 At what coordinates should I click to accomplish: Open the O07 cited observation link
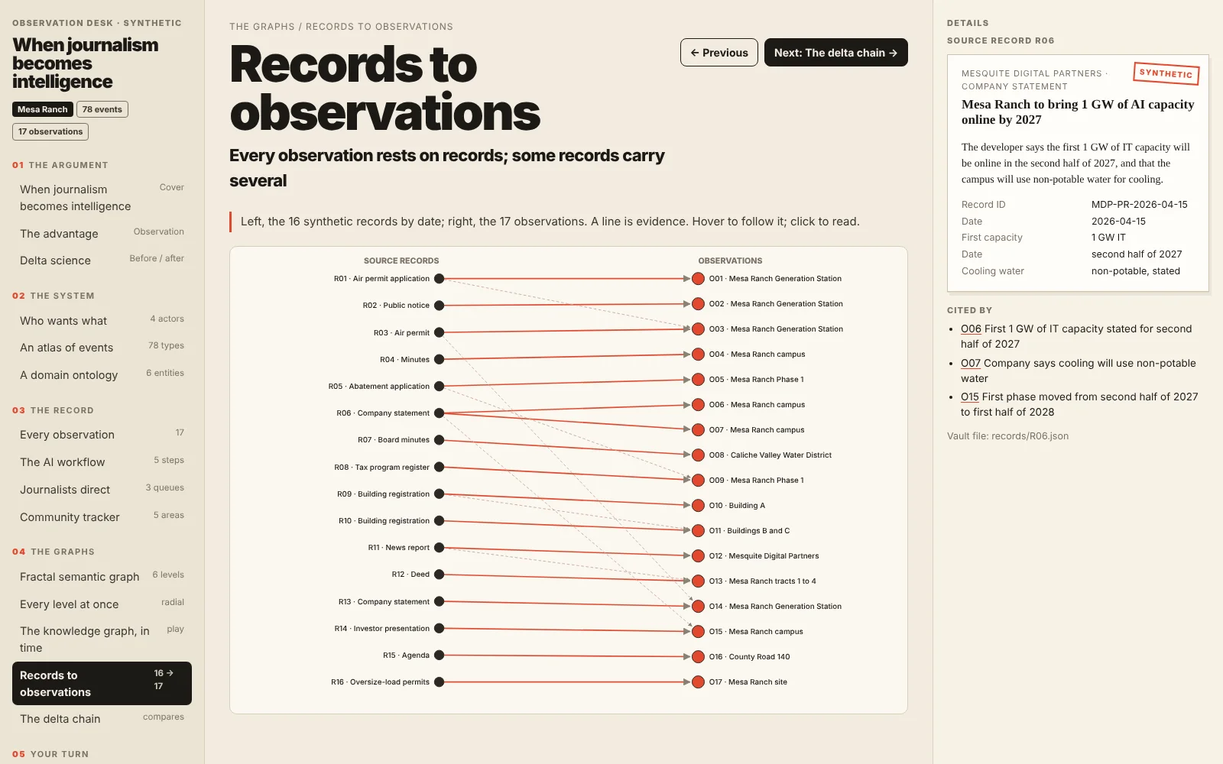[971, 363]
